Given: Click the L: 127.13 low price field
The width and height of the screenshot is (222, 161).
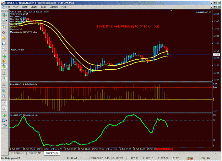Looking at the screenshot, I should click(x=148, y=158).
